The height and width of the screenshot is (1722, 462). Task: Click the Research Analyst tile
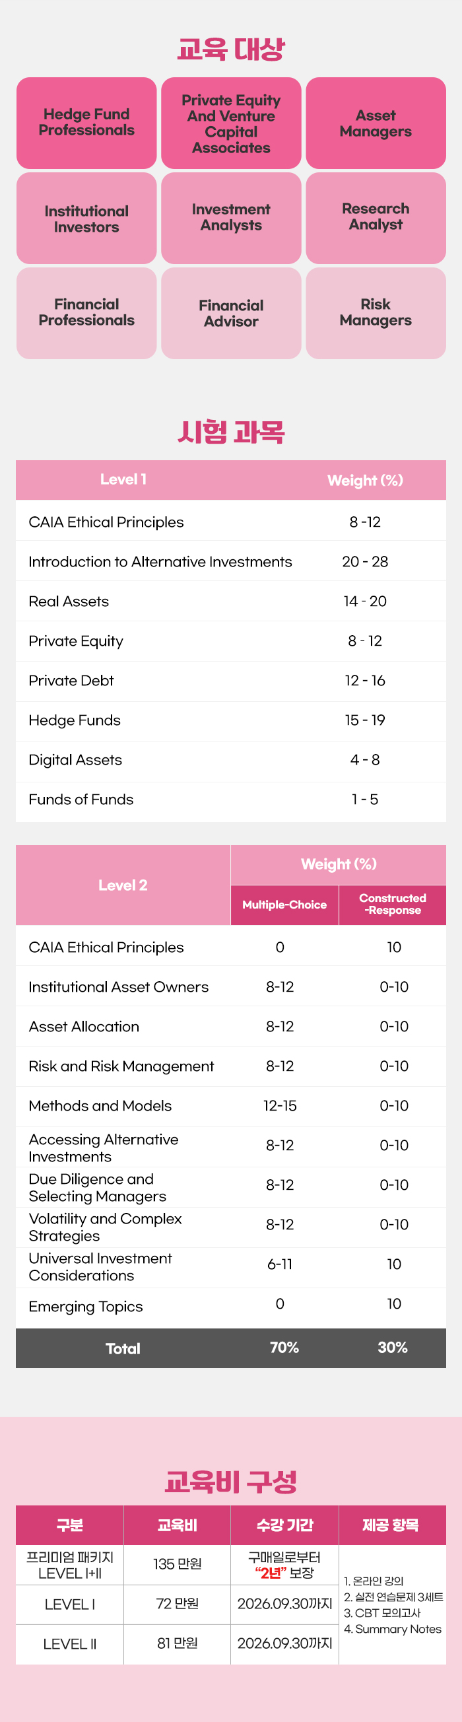376,218
